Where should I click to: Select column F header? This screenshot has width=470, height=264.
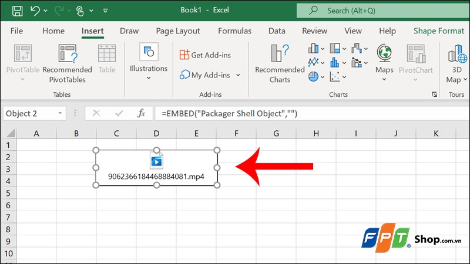[x=236, y=134]
